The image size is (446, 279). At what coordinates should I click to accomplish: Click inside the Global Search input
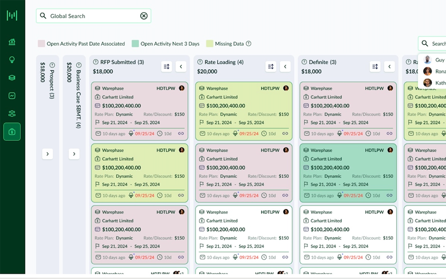tap(93, 16)
